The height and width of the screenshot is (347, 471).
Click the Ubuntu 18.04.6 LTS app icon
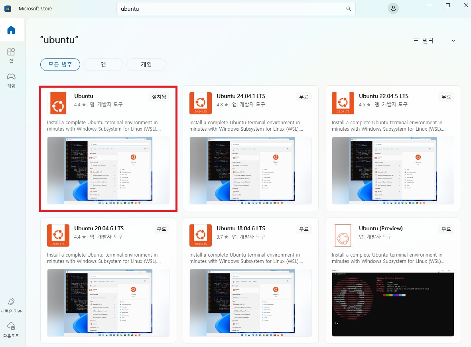tap(200, 235)
